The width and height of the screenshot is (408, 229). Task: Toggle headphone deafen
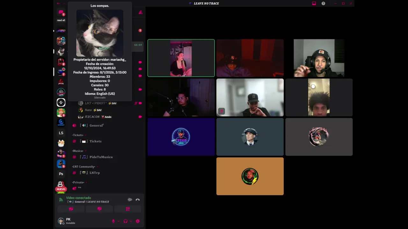(125, 221)
